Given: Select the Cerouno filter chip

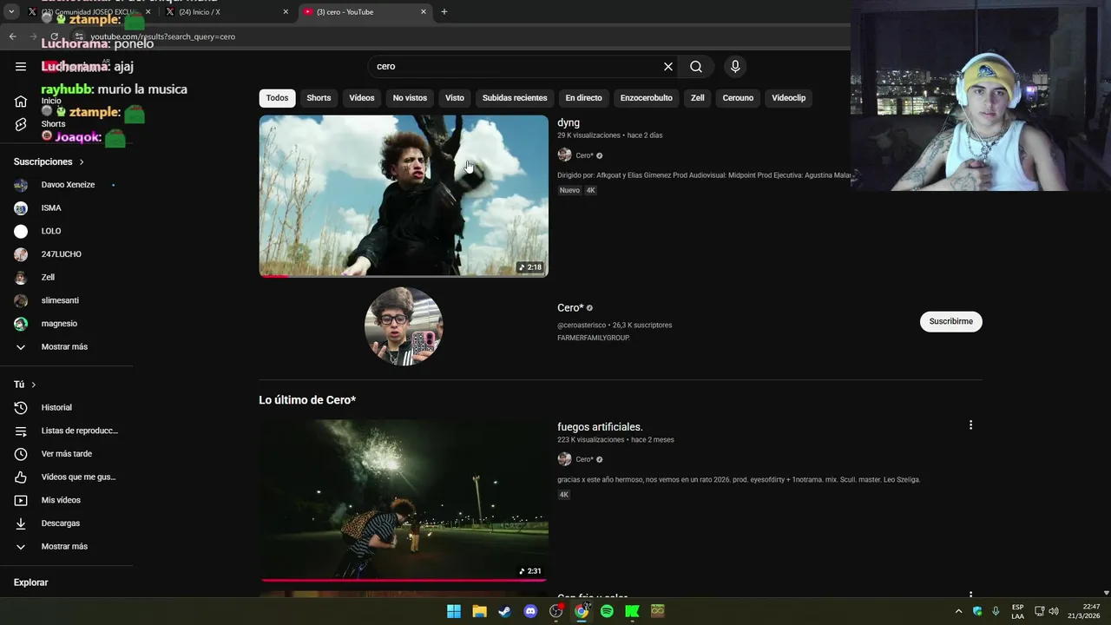Looking at the screenshot, I should click(738, 98).
